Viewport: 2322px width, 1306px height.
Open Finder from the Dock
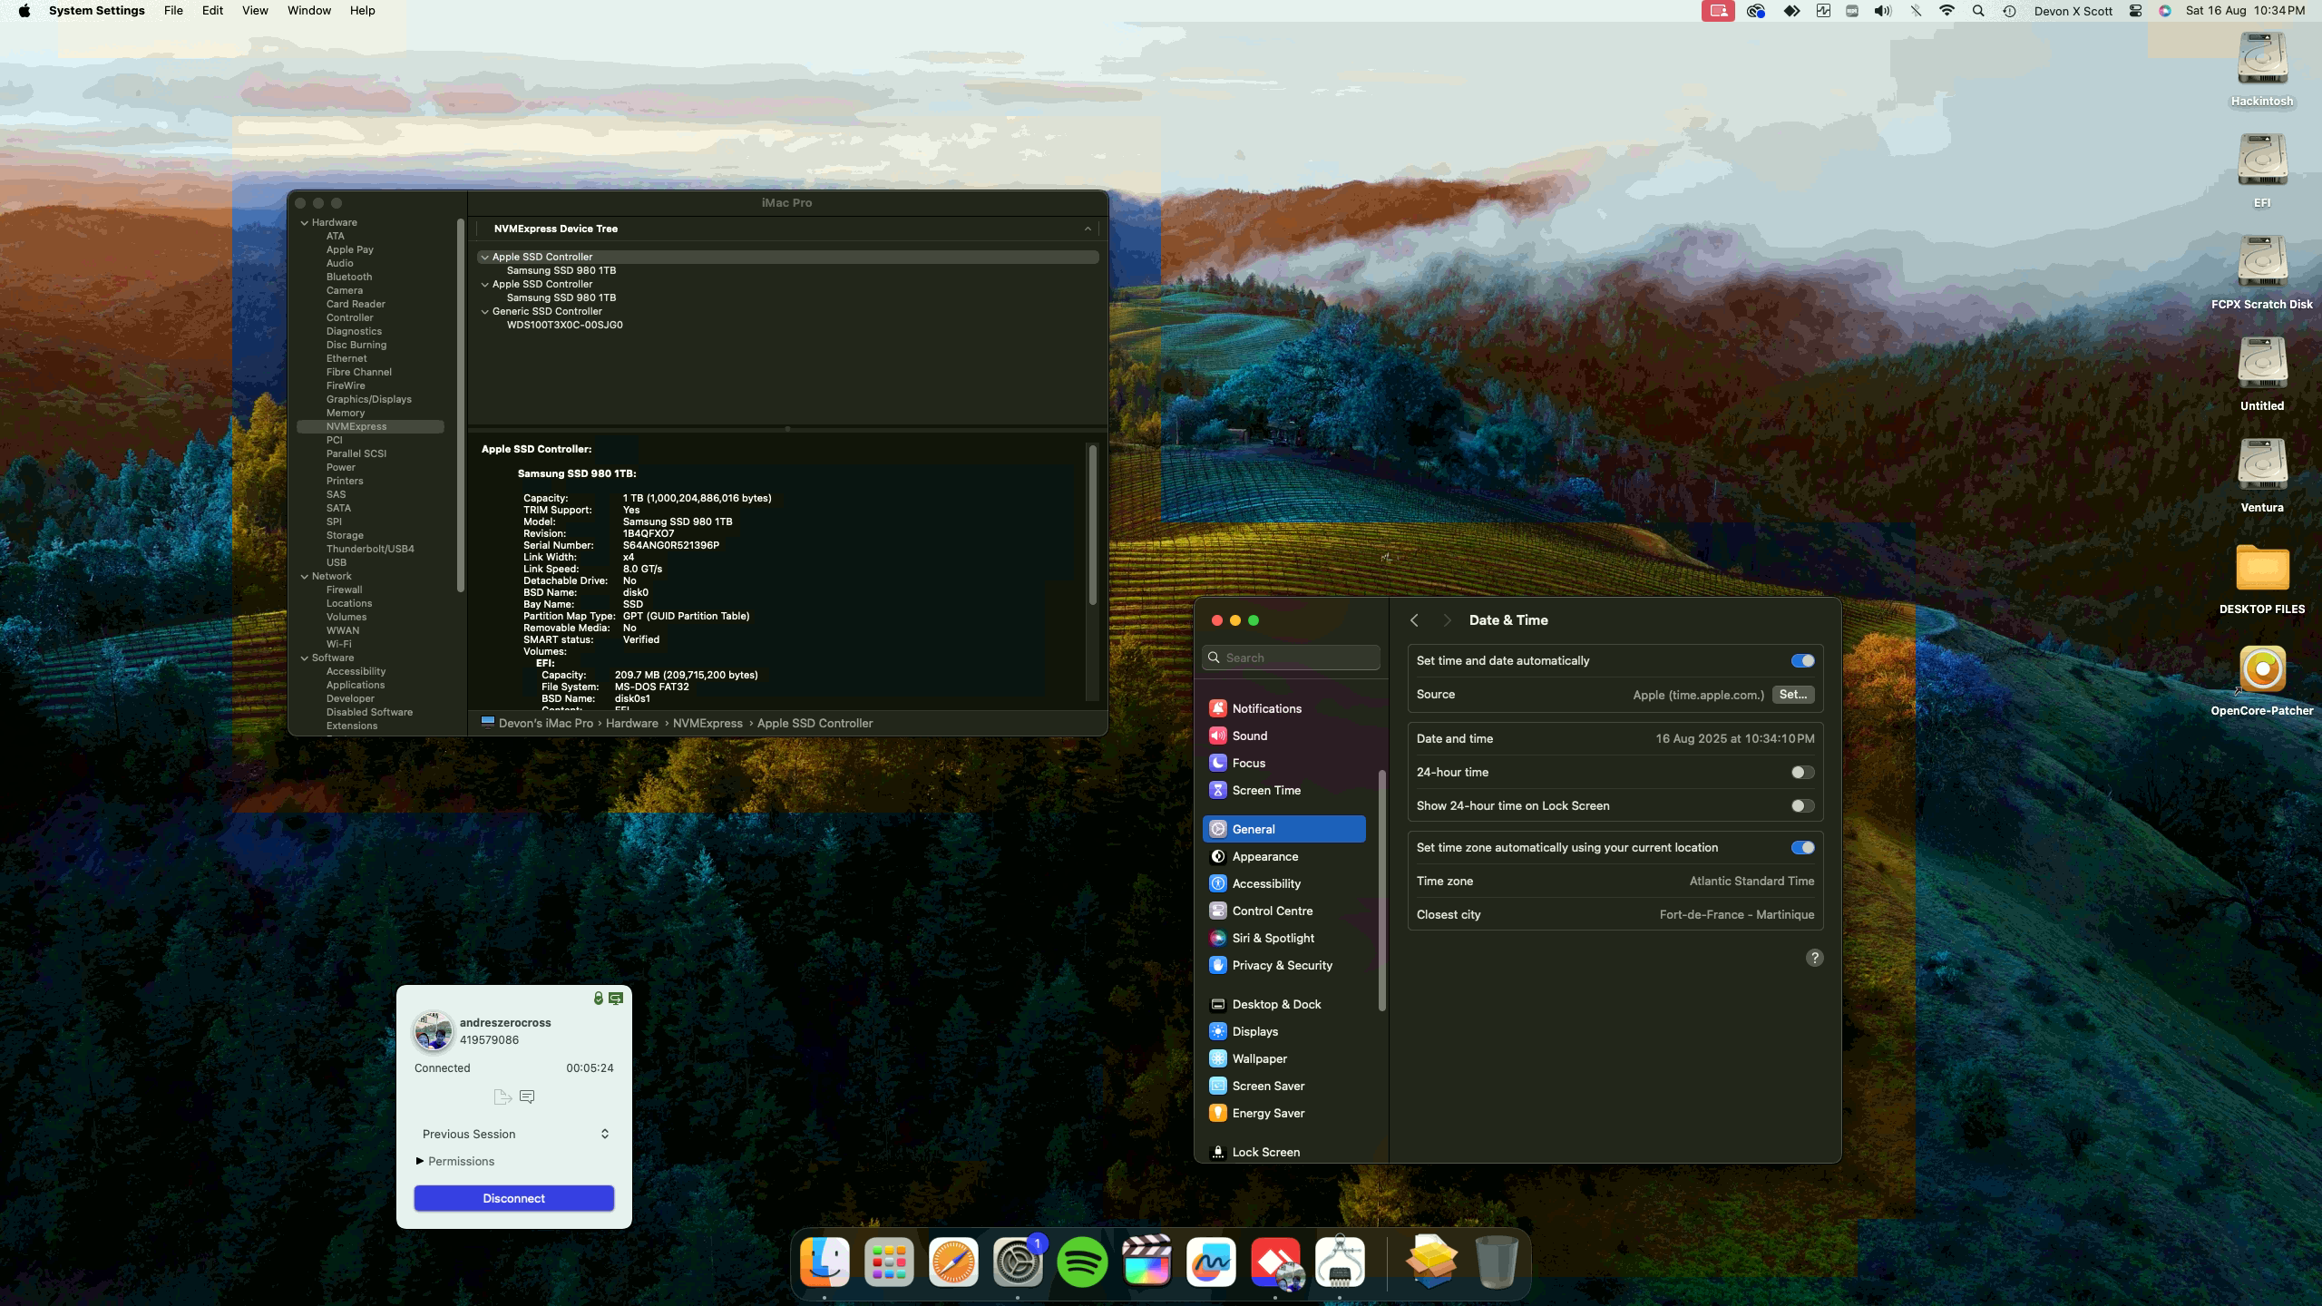point(824,1262)
